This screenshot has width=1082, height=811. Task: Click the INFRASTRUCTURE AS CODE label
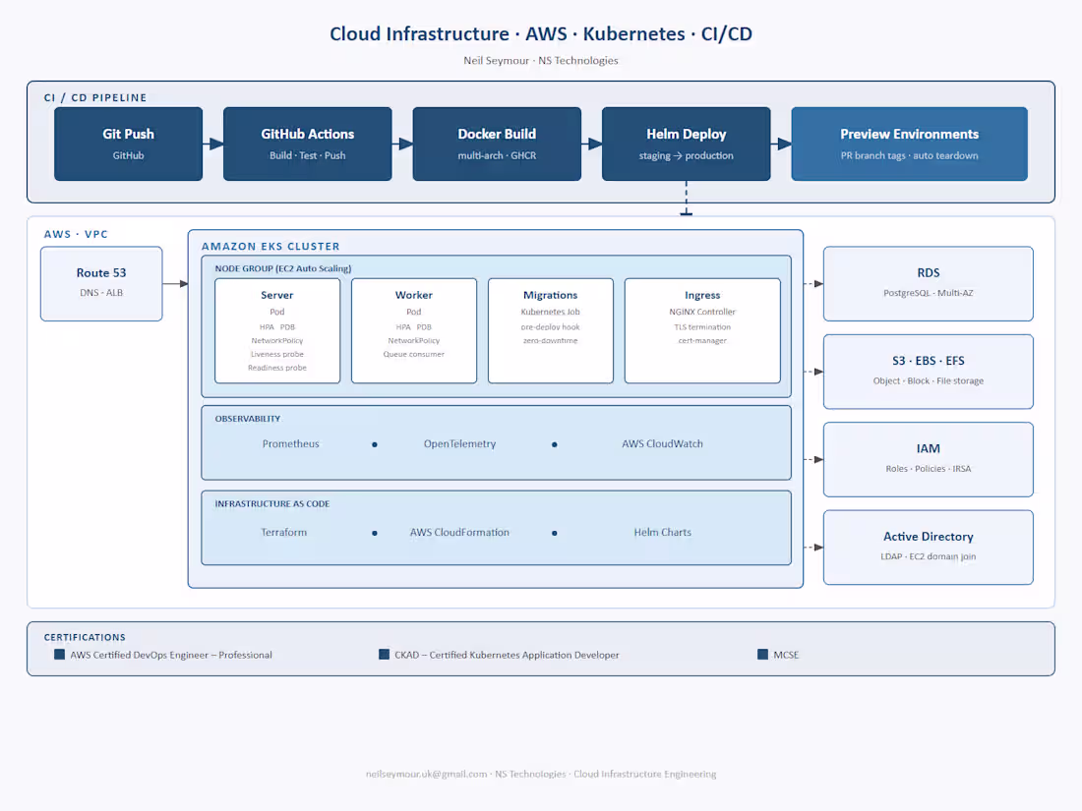coord(271,504)
